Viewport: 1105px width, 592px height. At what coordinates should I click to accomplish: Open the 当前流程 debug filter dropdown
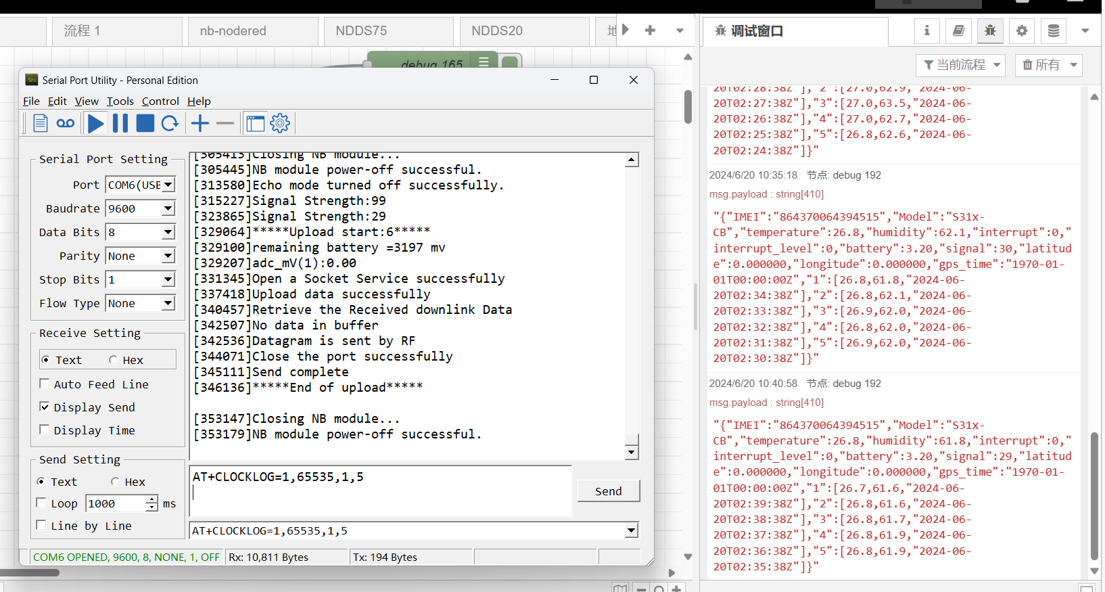961,65
